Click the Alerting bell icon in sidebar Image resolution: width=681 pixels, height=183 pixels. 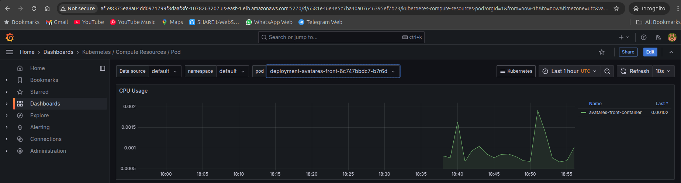[x=20, y=127]
